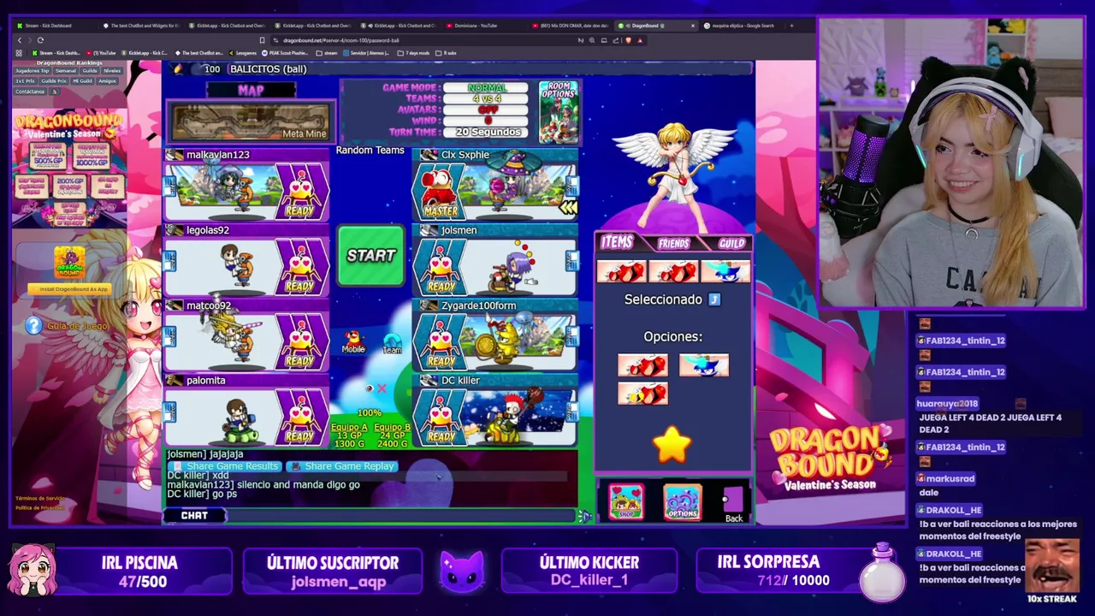The height and width of the screenshot is (616, 1095).
Task: Switch to the FRIENDS tab
Action: (x=673, y=244)
